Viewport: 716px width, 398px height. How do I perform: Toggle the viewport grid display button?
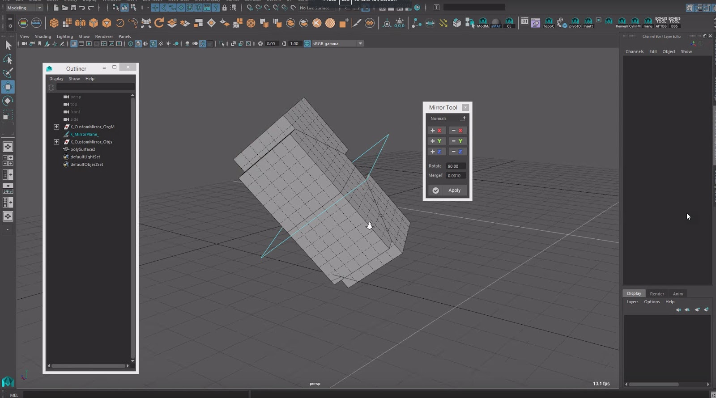coord(74,44)
